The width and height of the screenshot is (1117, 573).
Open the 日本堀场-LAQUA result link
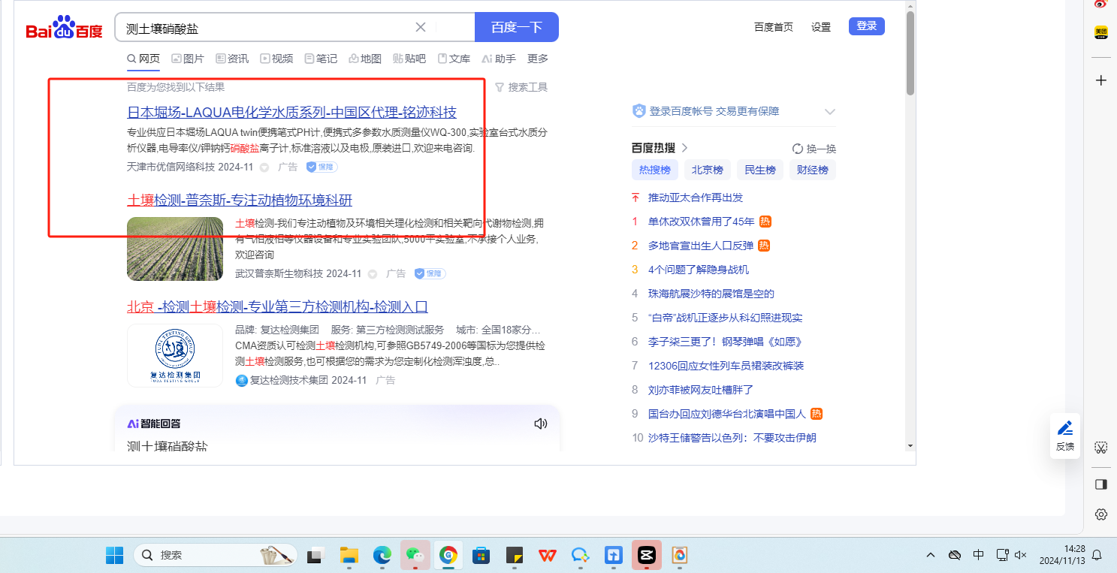(291, 113)
